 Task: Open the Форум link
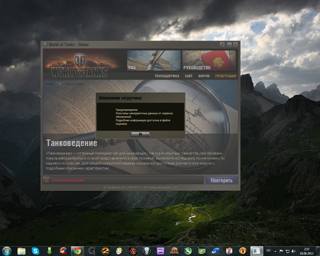point(204,76)
